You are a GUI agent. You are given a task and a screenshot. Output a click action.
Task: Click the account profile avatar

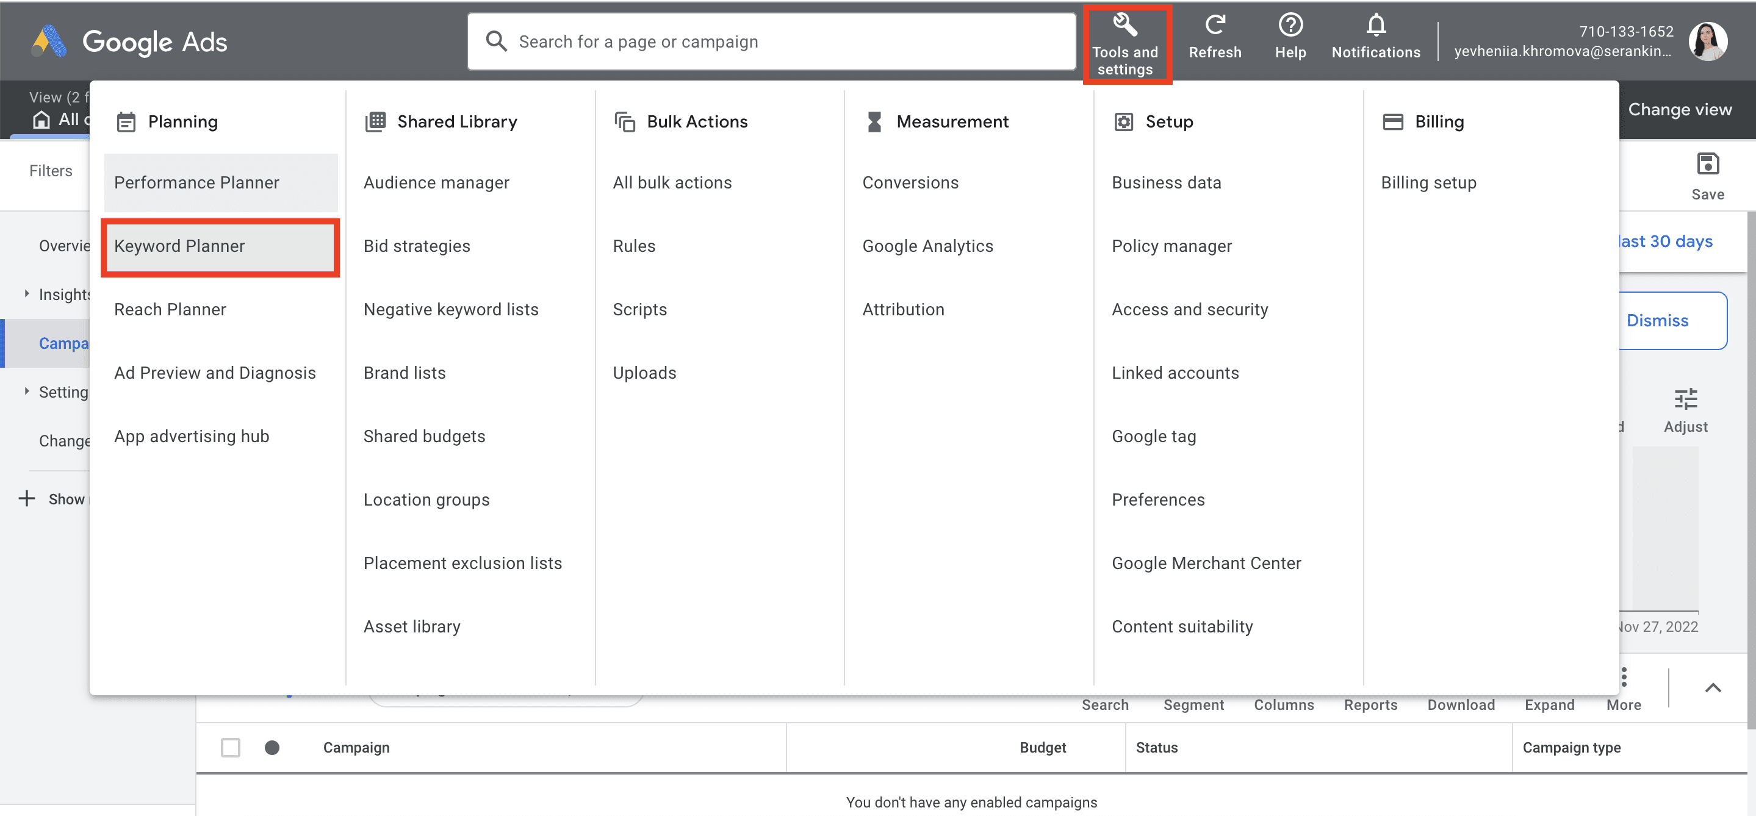[x=1708, y=41]
